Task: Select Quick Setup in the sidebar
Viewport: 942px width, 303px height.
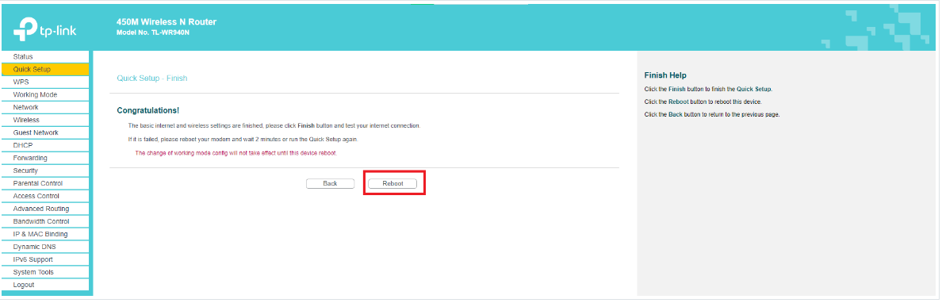Action: (45, 69)
